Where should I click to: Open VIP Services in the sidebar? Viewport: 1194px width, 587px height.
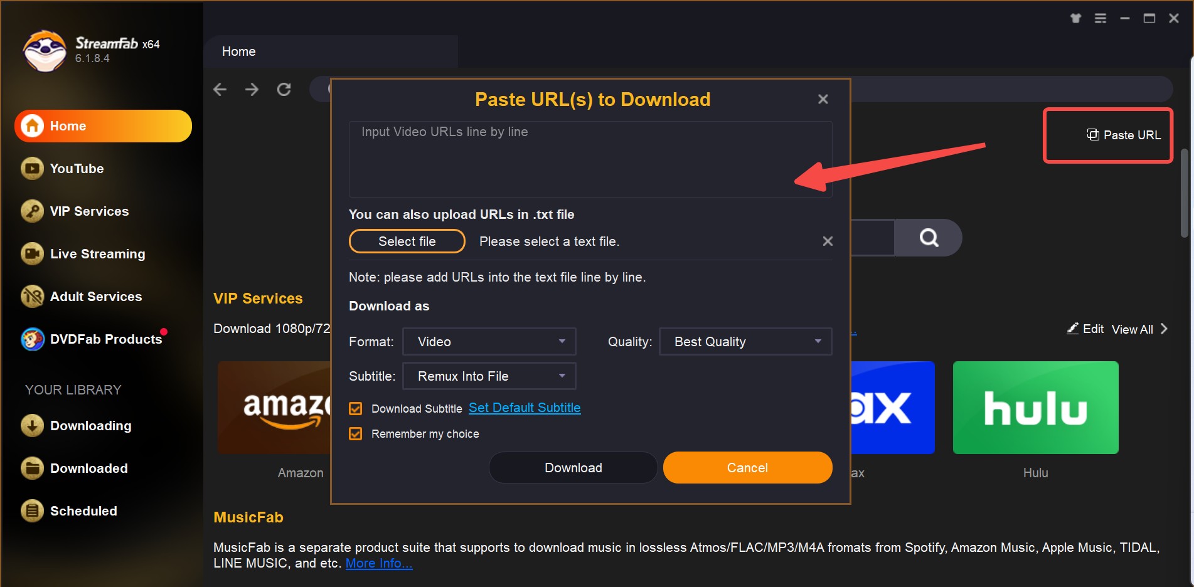[x=89, y=211]
